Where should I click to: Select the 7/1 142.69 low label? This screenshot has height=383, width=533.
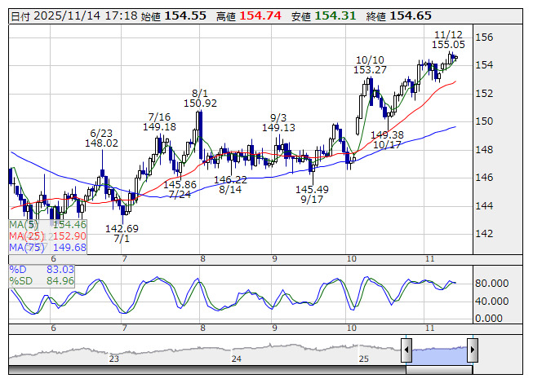(122, 233)
